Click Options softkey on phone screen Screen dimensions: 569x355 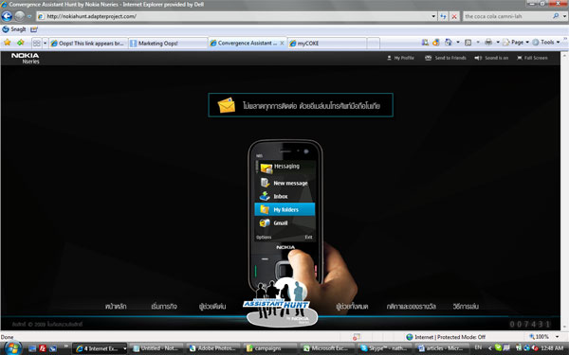coord(264,238)
